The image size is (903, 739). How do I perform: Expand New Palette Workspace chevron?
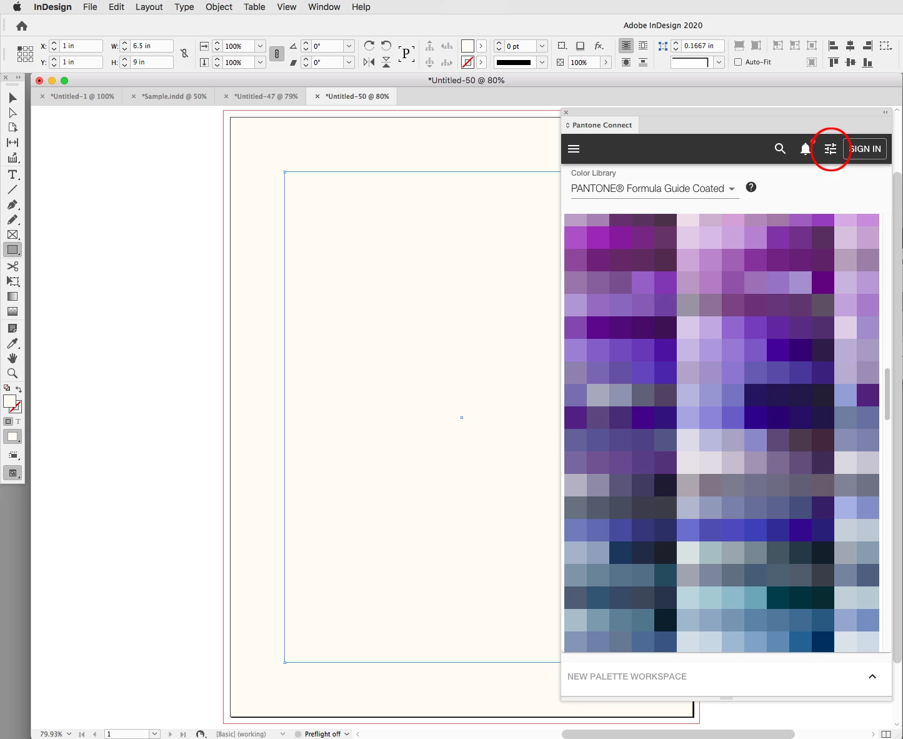pyautogui.click(x=872, y=676)
